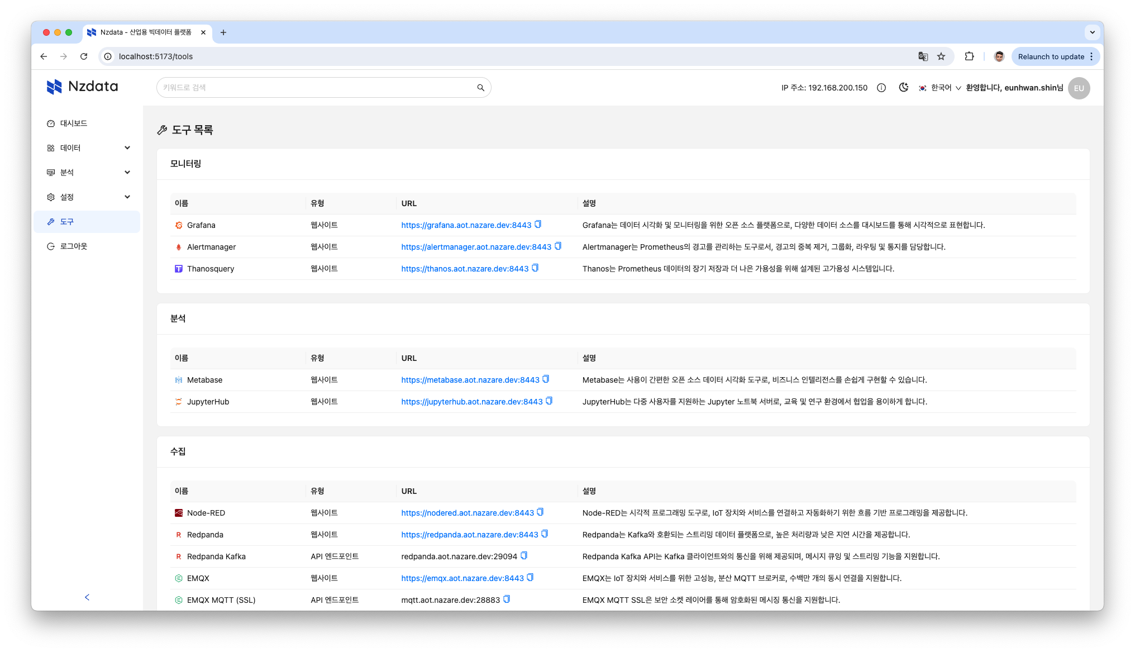Image resolution: width=1135 pixels, height=652 pixels.
Task: Collapse the sidebar with the left chevron
Action: tap(87, 597)
